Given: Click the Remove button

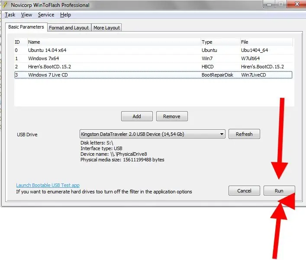Looking at the screenshot, I should tap(172, 116).
